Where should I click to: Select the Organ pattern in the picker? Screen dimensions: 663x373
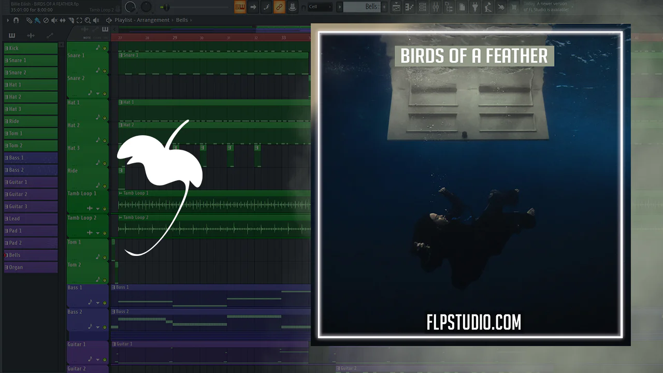(x=31, y=267)
